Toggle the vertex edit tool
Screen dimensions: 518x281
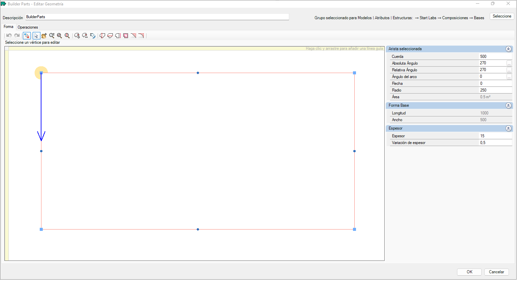click(27, 36)
